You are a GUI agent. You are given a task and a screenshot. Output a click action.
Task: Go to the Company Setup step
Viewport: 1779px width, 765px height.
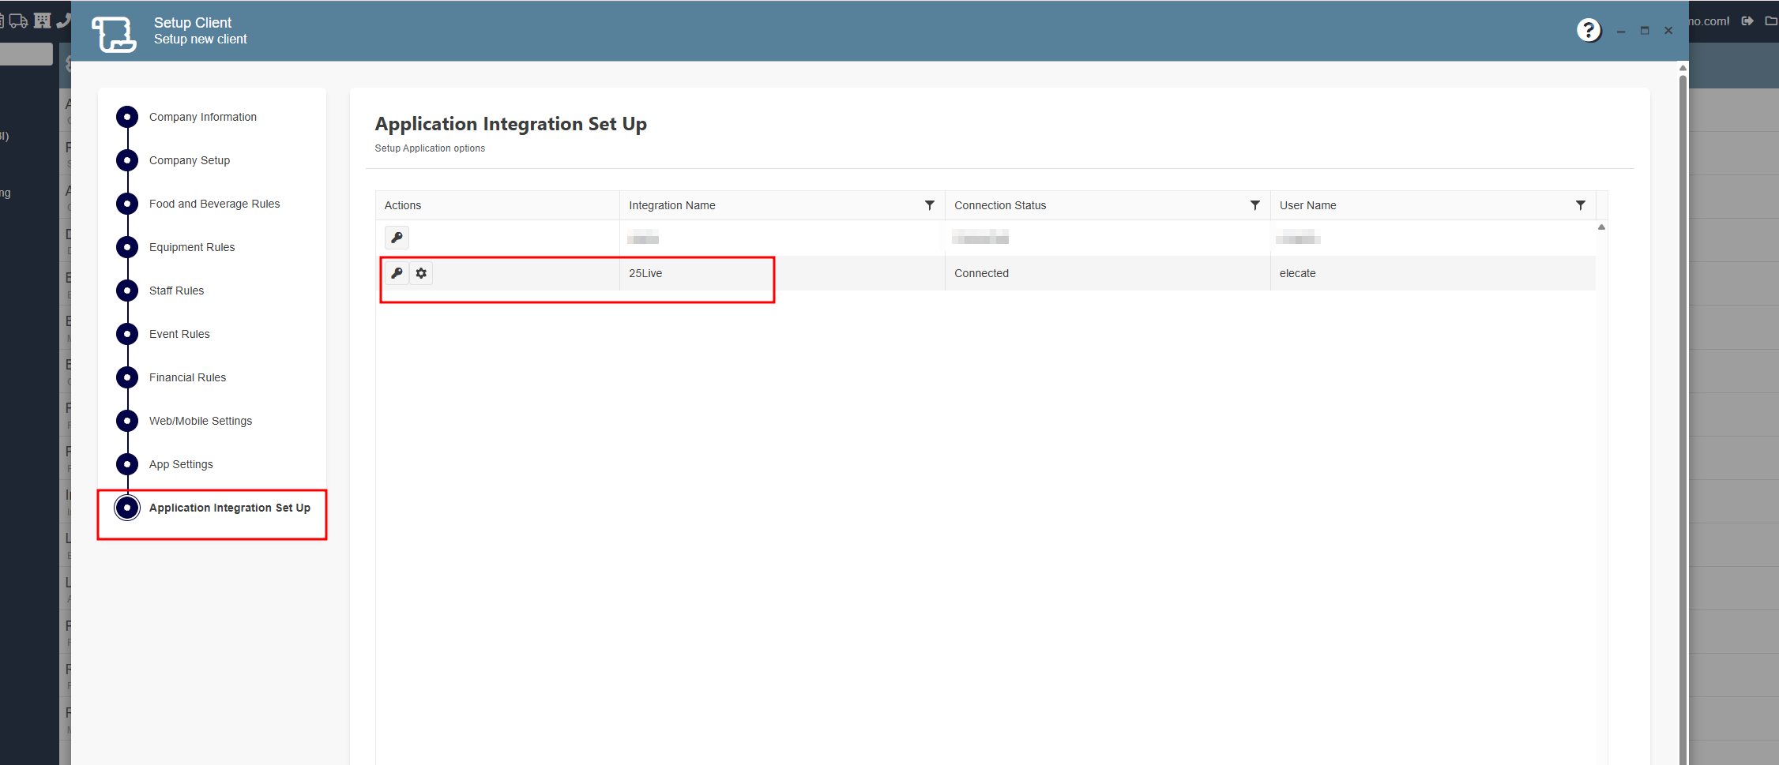(190, 160)
